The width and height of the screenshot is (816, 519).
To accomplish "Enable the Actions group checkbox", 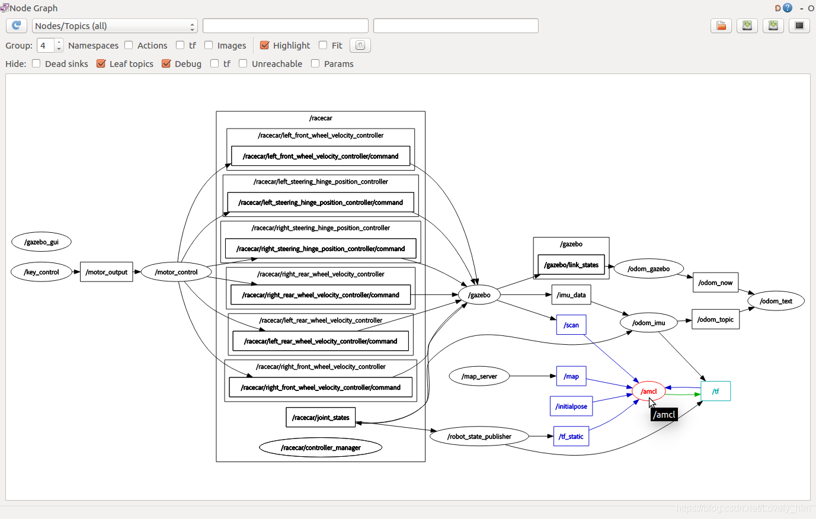I will 129,45.
